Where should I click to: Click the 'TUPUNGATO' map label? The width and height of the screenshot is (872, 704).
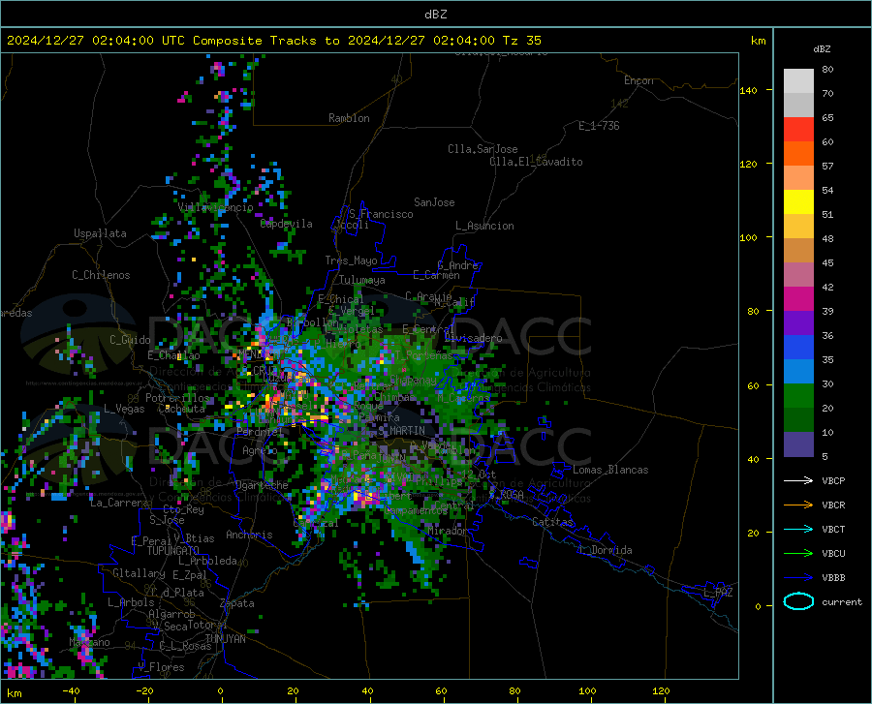pyautogui.click(x=173, y=551)
